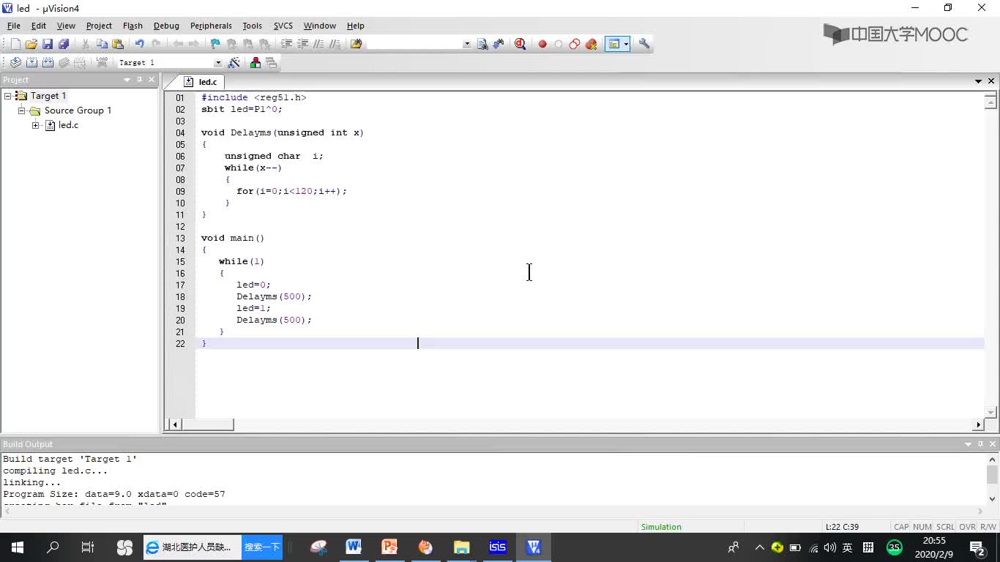Click the Find binoculars icon
The image size is (1000, 562).
pos(482,44)
